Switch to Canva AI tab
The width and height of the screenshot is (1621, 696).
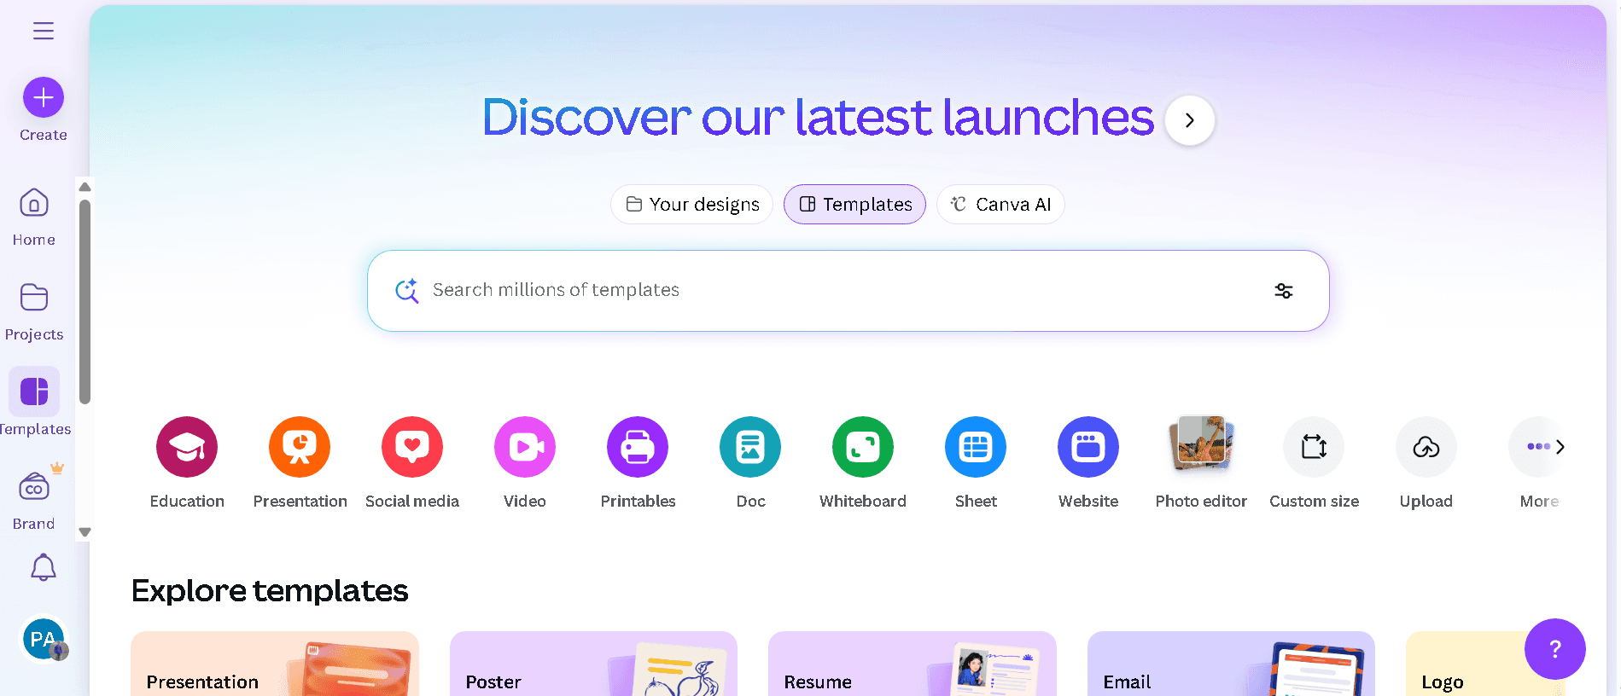[x=1000, y=205]
